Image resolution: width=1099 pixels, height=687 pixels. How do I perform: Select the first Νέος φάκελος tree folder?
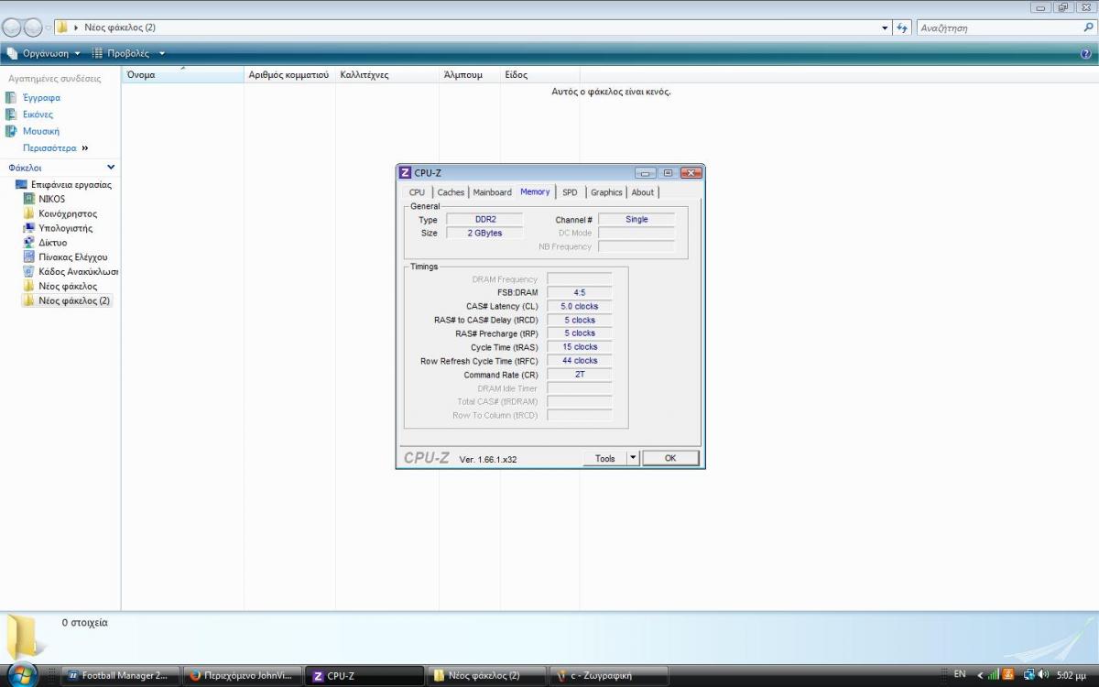(x=68, y=287)
